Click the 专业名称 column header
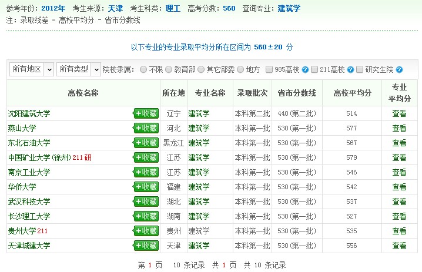 [x=210, y=93]
